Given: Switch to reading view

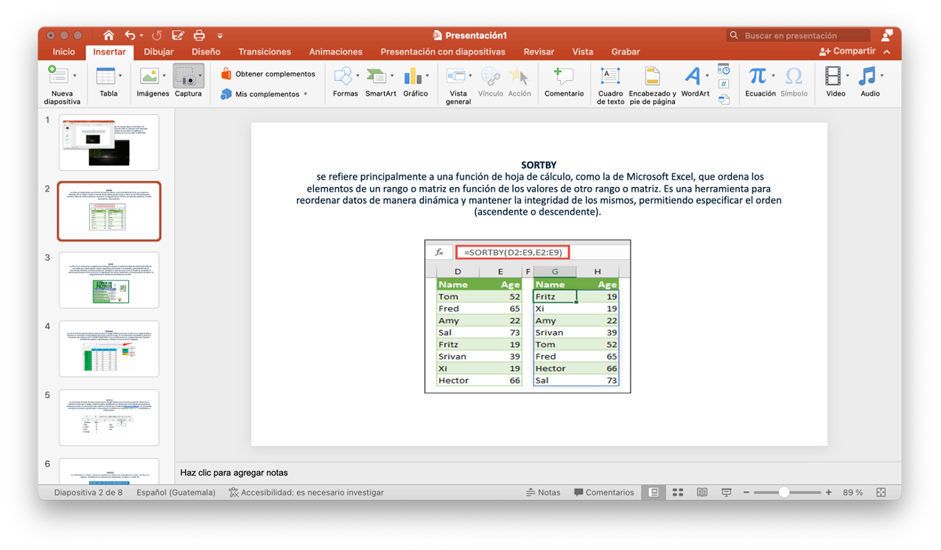Looking at the screenshot, I should [x=702, y=493].
